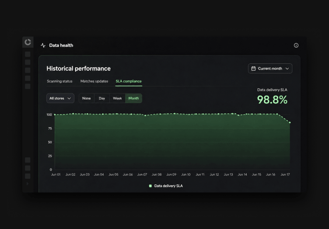Image resolution: width=329 pixels, height=229 pixels.
Task: Click the Jun 14 axis label
Action: click(242, 174)
